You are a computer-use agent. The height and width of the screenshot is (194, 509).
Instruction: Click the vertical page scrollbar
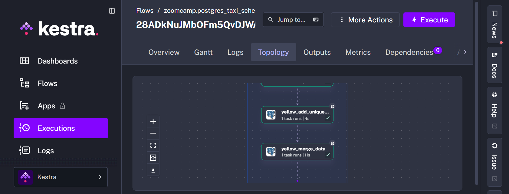[477, 93]
